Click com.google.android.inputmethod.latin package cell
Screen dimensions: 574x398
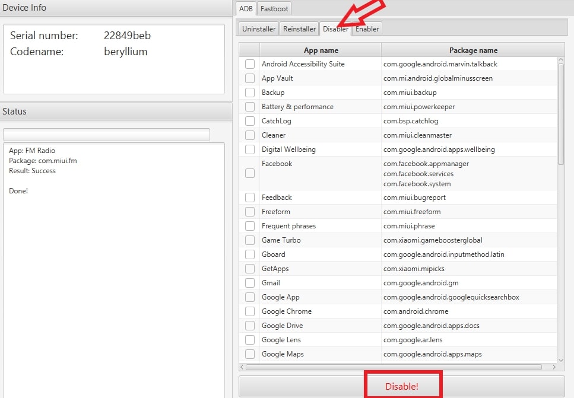(x=469, y=254)
